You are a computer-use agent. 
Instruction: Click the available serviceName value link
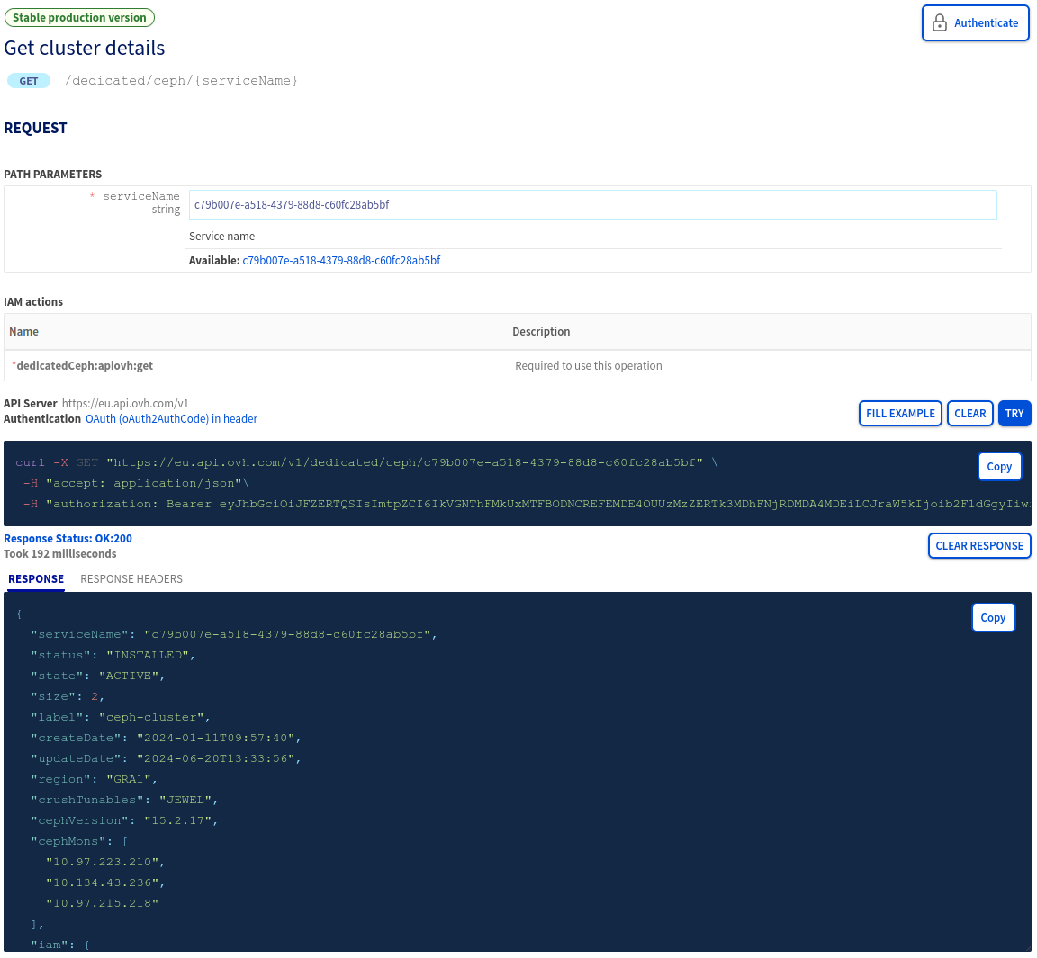coord(341,259)
